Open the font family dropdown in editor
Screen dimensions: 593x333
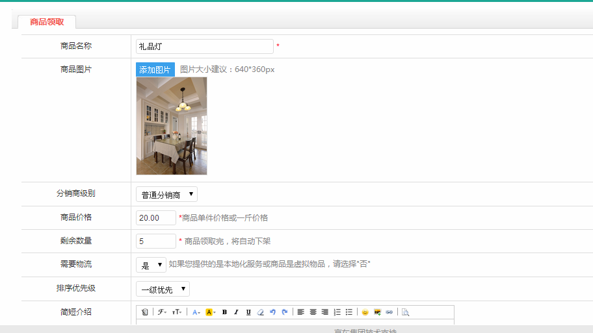pos(162,312)
